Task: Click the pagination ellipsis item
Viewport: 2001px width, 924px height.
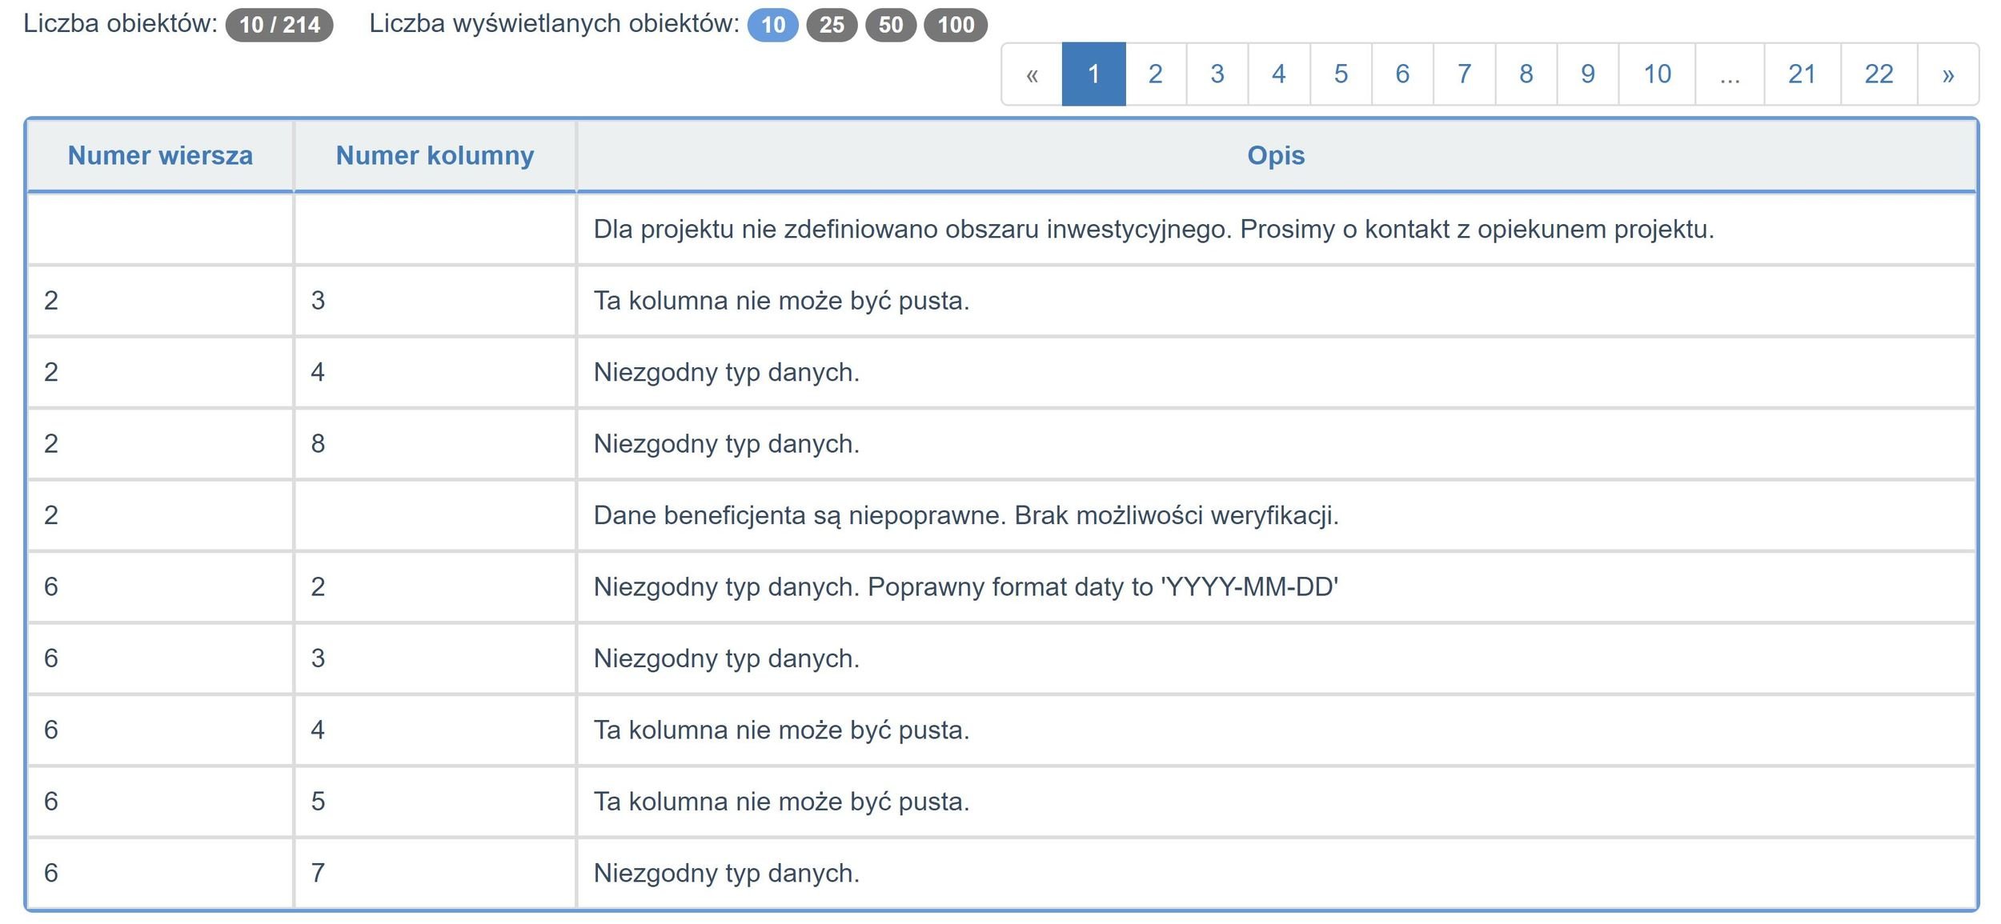Action: pos(1729,74)
